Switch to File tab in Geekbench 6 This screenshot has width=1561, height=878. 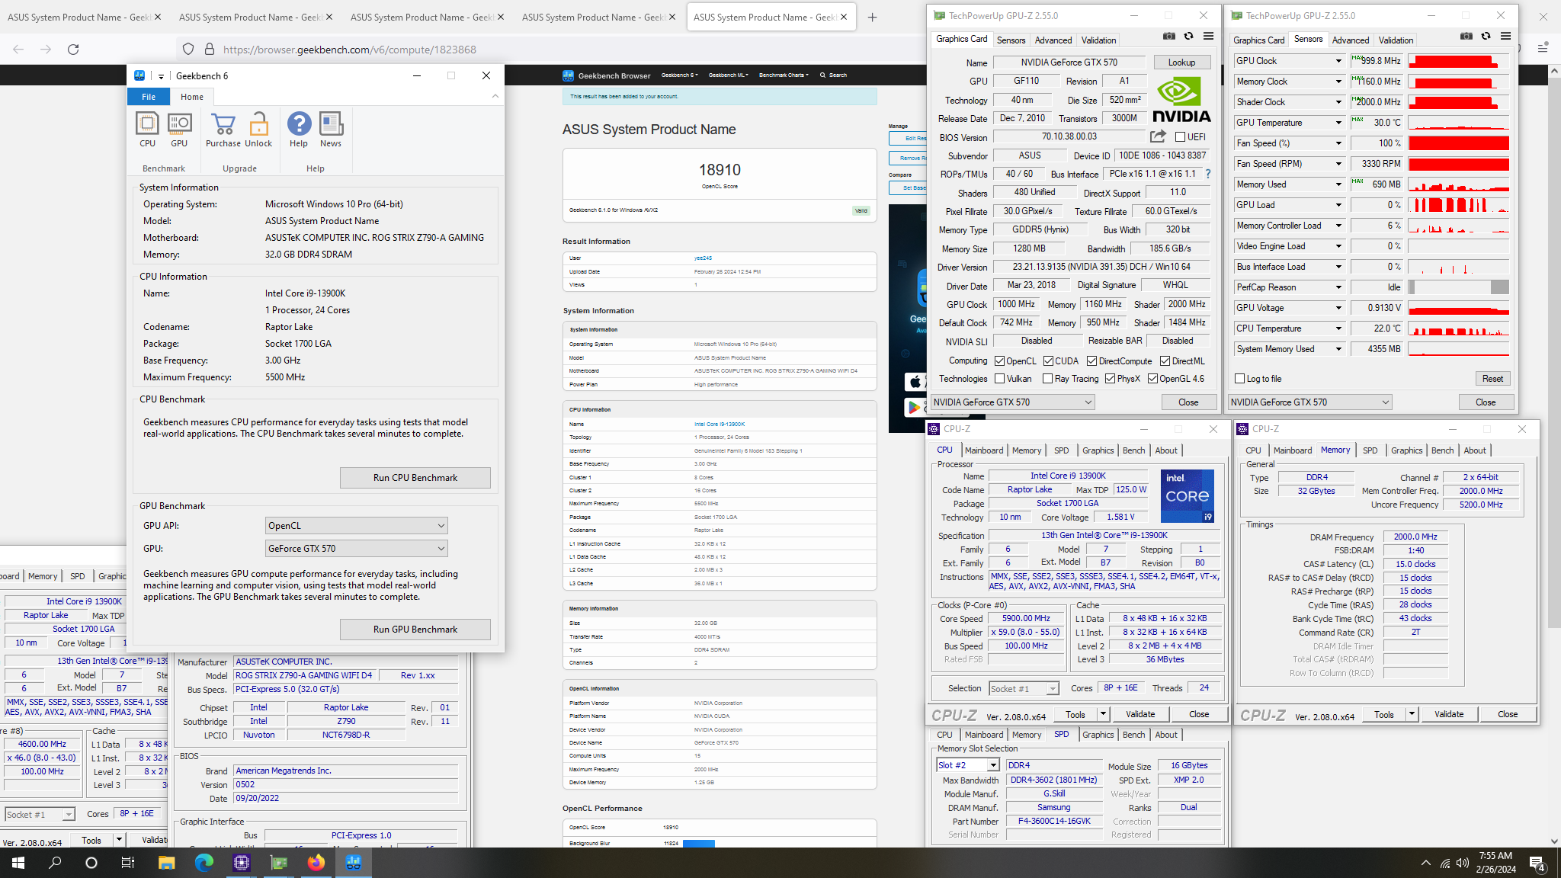[x=149, y=97]
